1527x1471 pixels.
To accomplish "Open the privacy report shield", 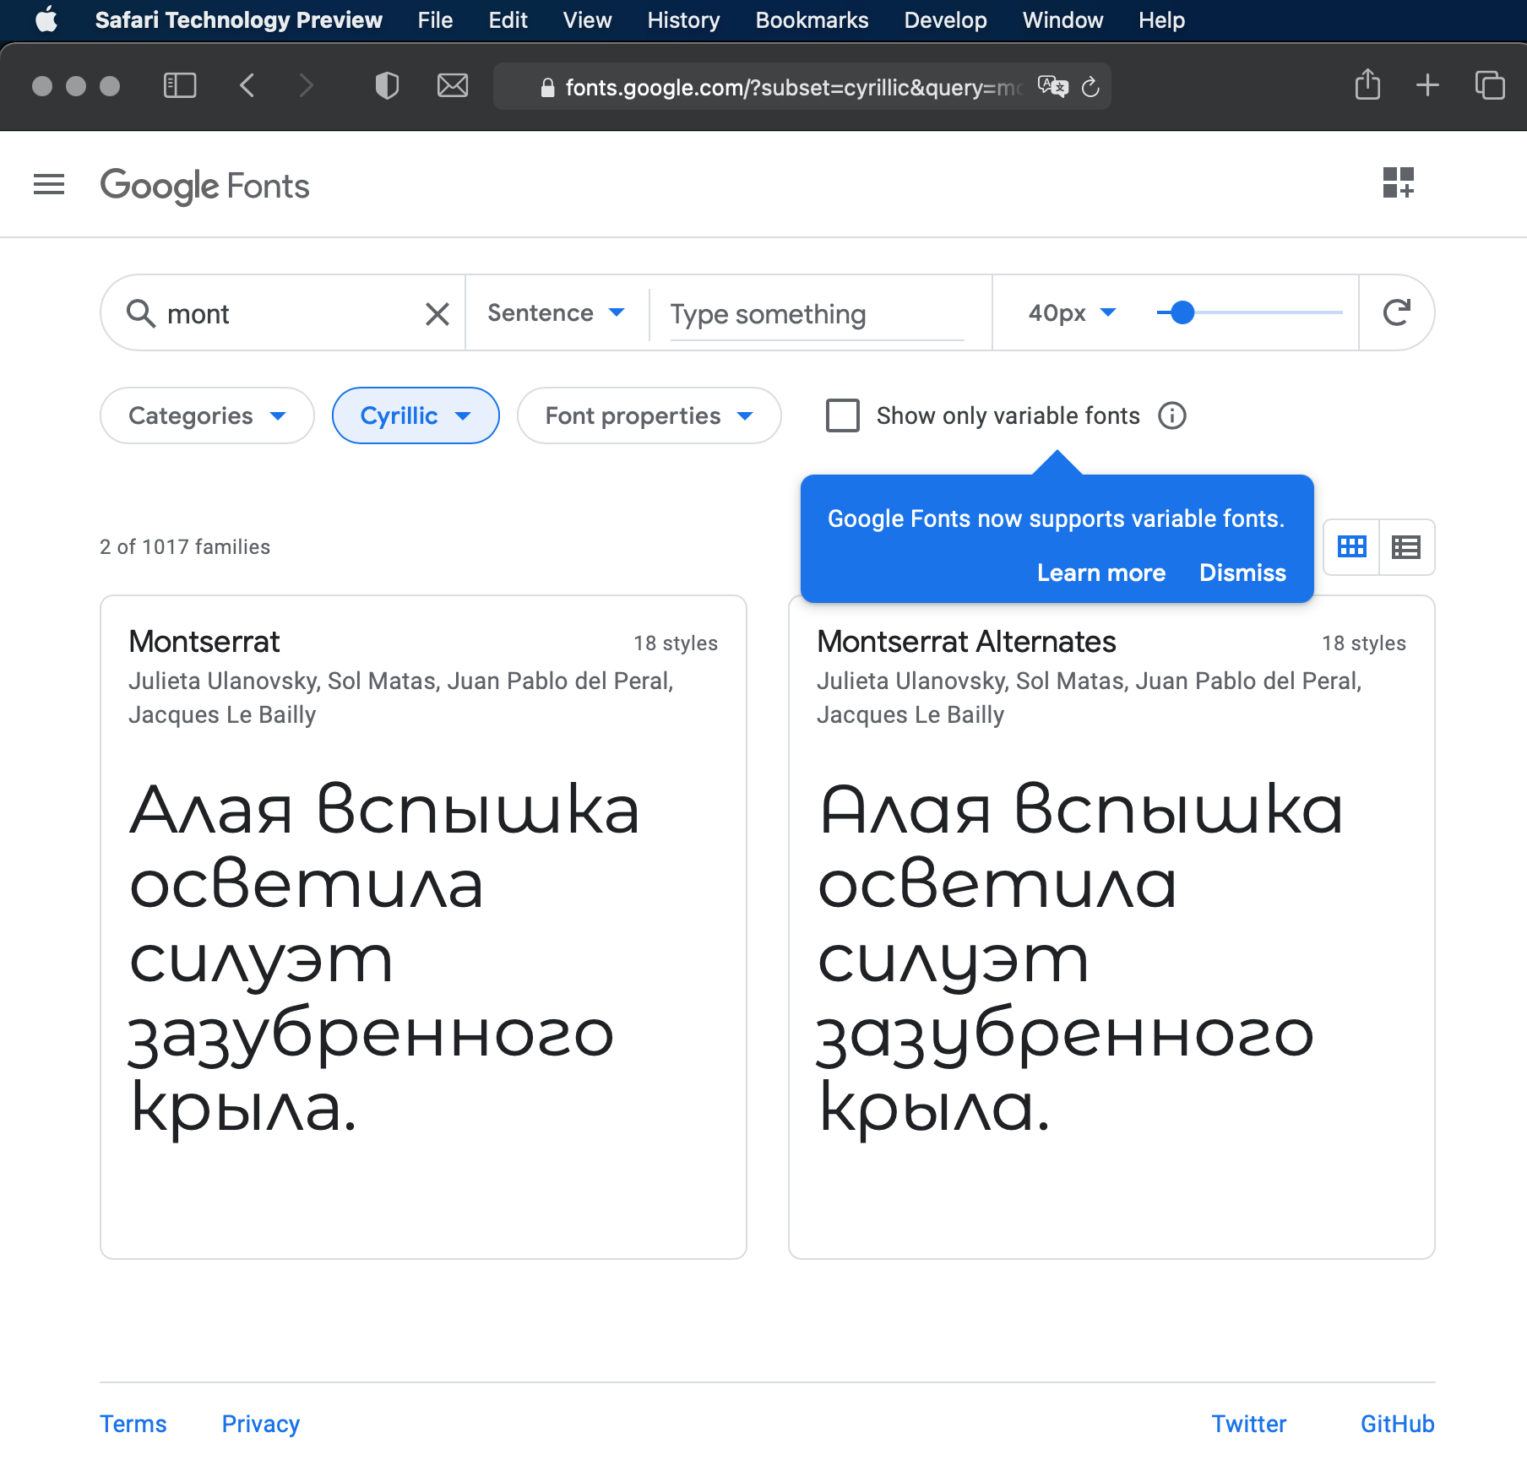I will click(387, 85).
